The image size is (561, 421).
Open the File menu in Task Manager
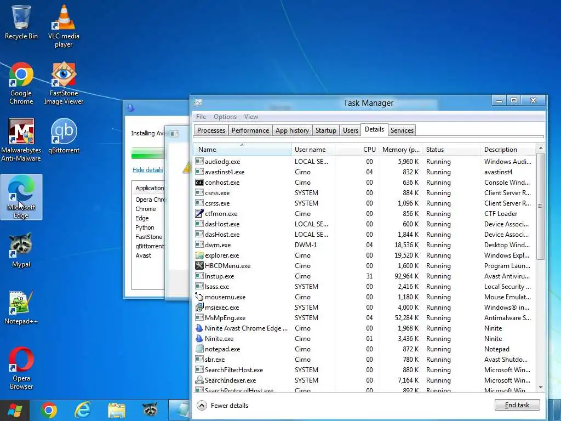coord(201,117)
